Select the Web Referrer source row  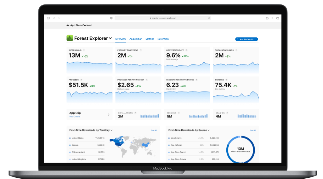(193, 138)
